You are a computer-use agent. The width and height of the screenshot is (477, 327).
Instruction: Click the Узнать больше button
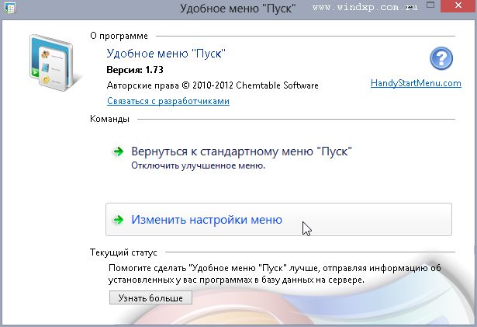(150, 297)
